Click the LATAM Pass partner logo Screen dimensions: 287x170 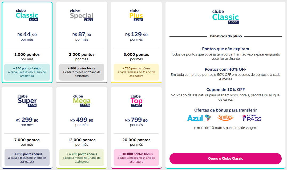tap(252, 118)
